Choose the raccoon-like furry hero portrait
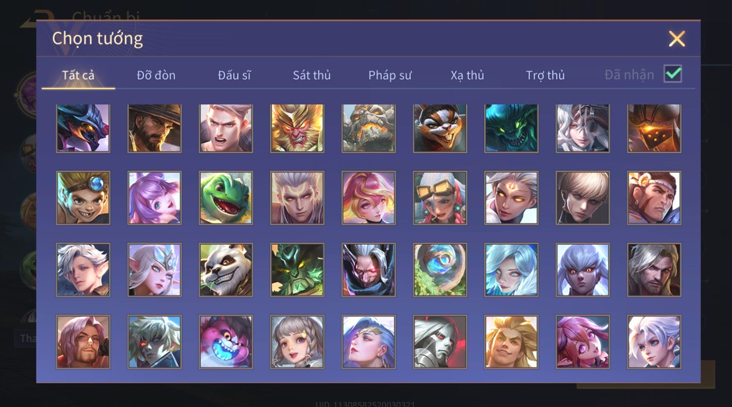 tap(440, 128)
